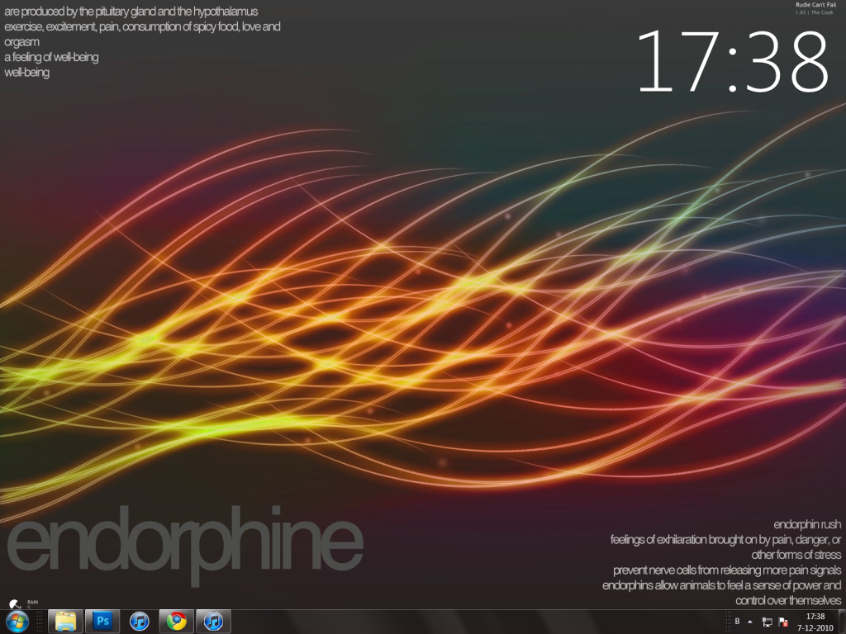Switch to Google Chrome in the taskbar

(x=177, y=622)
